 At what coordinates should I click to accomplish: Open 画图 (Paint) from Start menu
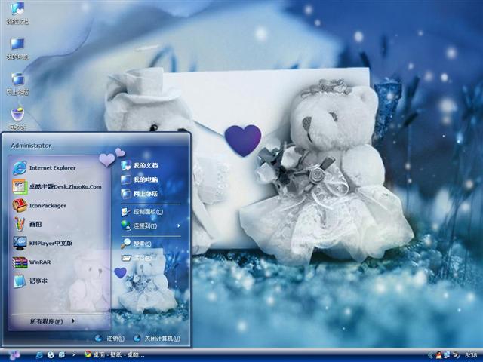click(x=27, y=225)
